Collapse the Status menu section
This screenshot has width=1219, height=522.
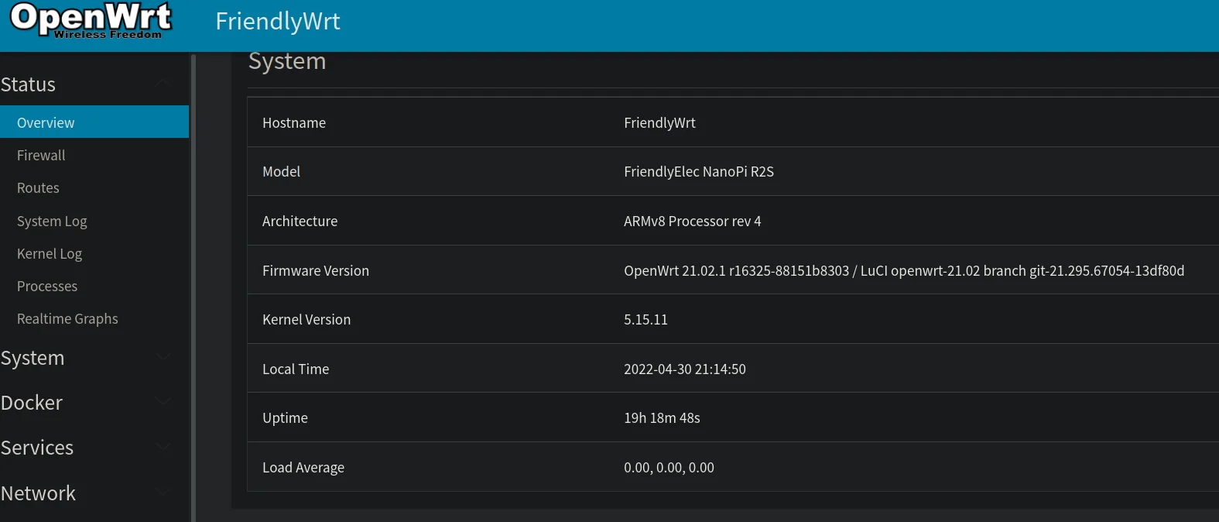pyautogui.click(x=85, y=84)
